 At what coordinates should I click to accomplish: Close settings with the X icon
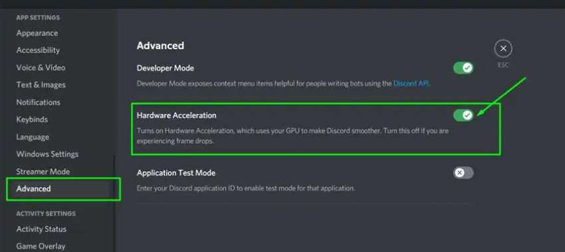click(x=503, y=48)
